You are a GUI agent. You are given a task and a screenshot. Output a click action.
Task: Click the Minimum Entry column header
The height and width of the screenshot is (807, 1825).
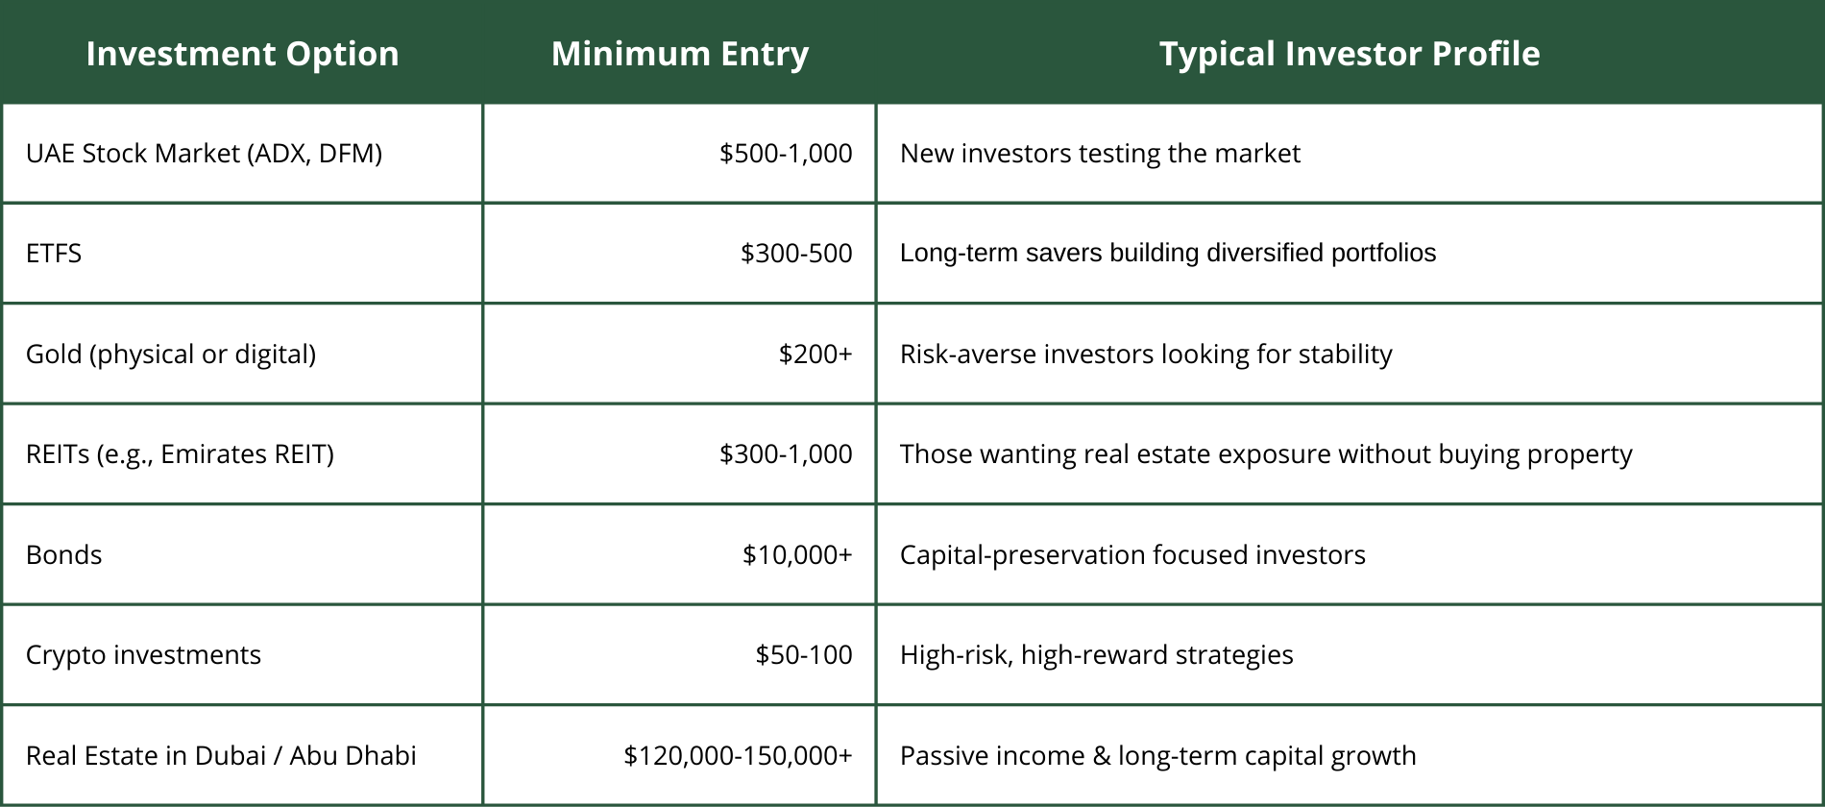[x=680, y=54]
